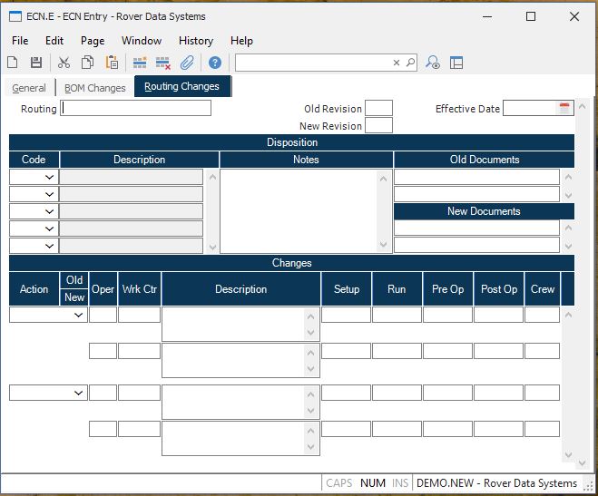The width and height of the screenshot is (598, 496).
Task: Open the History menu
Action: [x=195, y=41]
